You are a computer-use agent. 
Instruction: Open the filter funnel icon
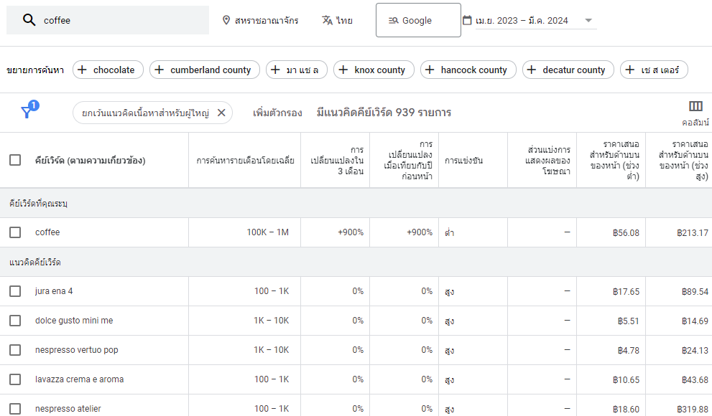(27, 112)
